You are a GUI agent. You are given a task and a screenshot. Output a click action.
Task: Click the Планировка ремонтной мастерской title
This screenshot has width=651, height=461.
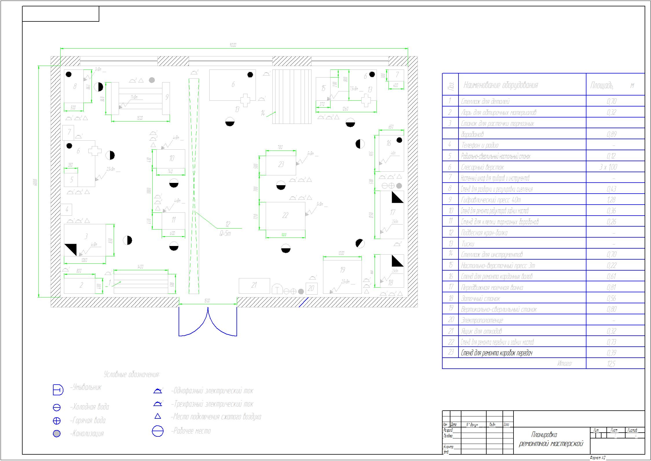[551, 439]
